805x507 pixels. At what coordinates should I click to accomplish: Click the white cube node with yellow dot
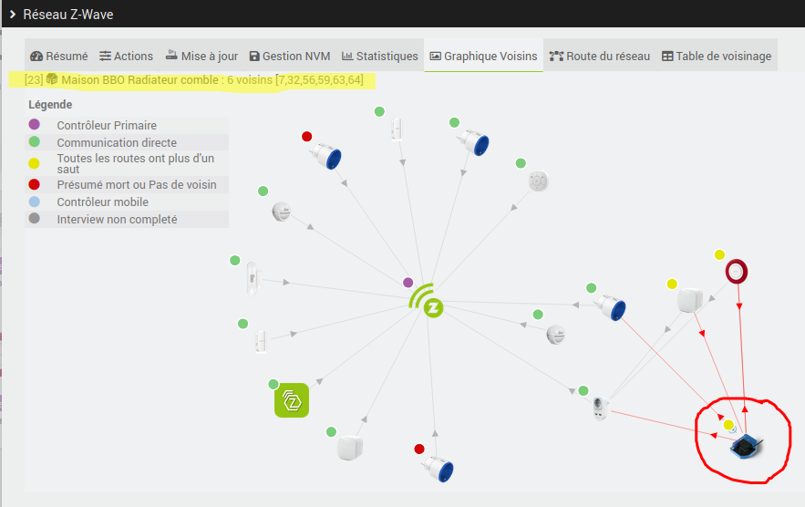pos(689,300)
